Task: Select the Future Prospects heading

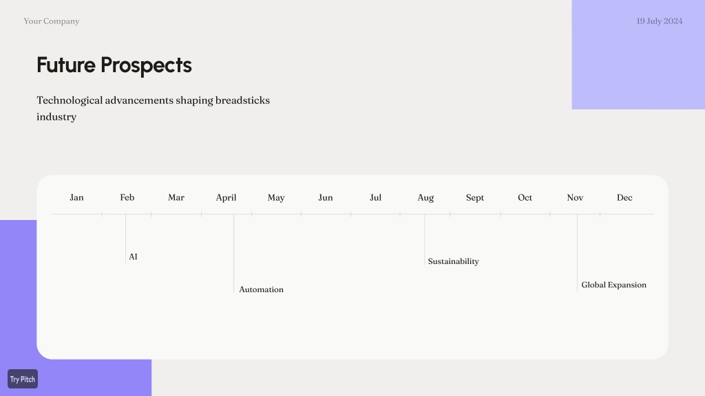Action: click(114, 65)
